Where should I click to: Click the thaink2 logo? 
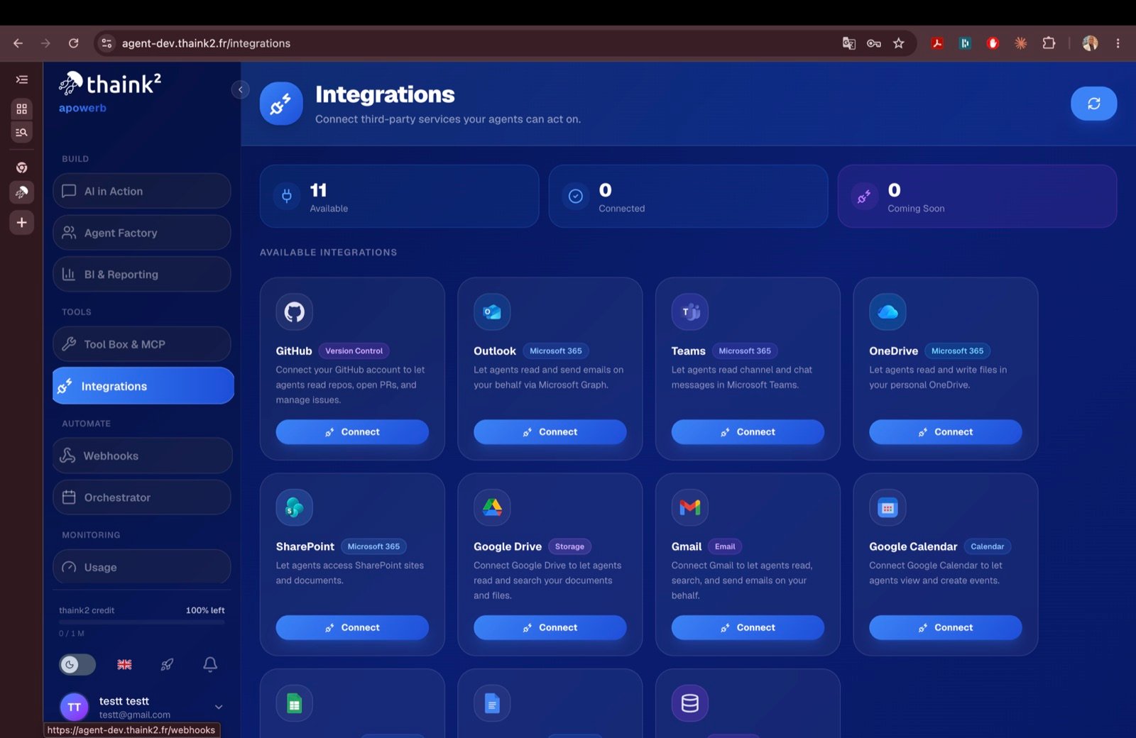point(110,84)
